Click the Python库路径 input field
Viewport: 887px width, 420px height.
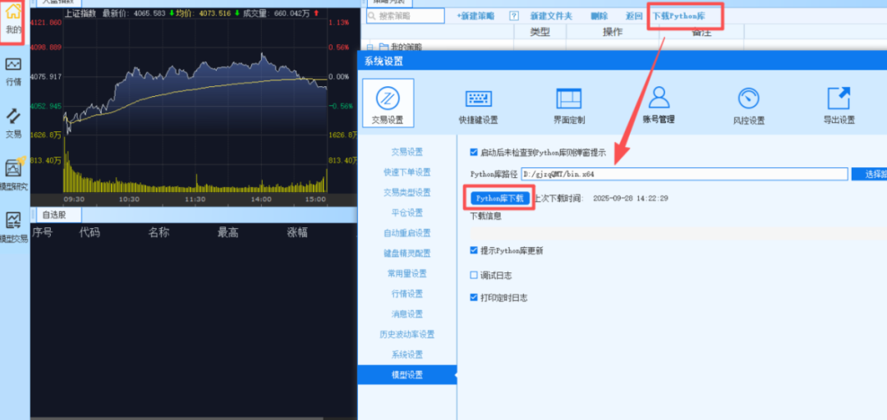[x=684, y=174]
